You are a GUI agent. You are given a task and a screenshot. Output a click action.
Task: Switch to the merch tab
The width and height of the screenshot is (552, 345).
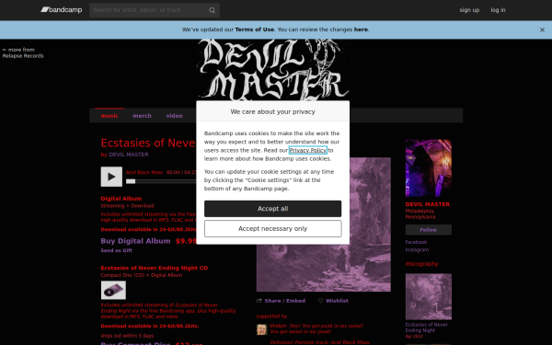pyautogui.click(x=142, y=116)
